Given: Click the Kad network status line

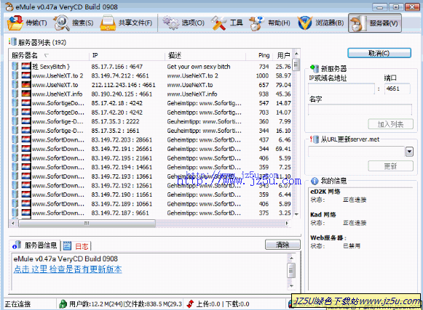Looking at the screenshot, I should tap(339, 223).
